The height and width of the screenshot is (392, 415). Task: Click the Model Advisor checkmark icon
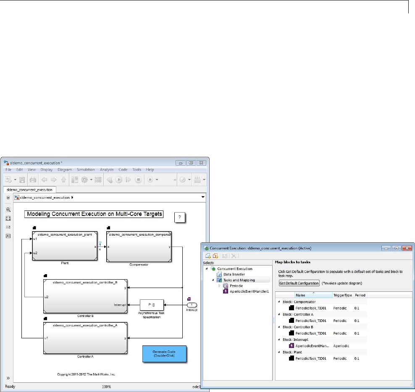pyautogui.click(x=183, y=180)
